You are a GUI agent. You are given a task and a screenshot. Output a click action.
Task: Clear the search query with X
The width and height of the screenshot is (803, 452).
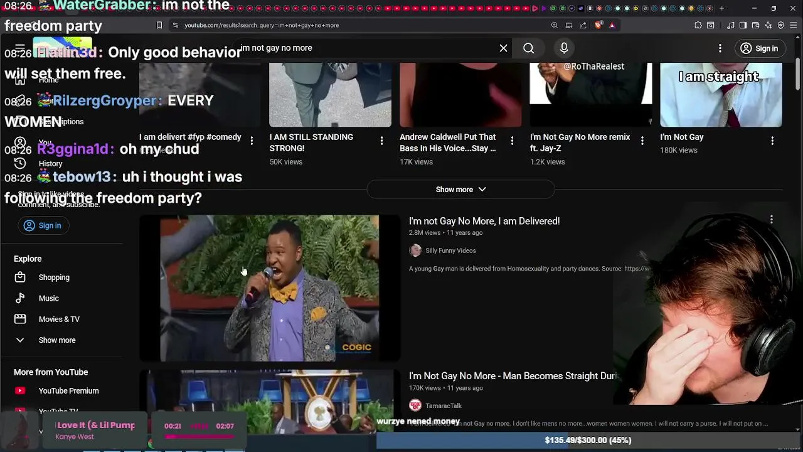[503, 48]
